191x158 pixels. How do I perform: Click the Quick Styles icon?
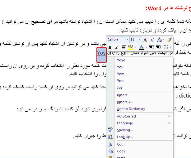click(x=160, y=40)
